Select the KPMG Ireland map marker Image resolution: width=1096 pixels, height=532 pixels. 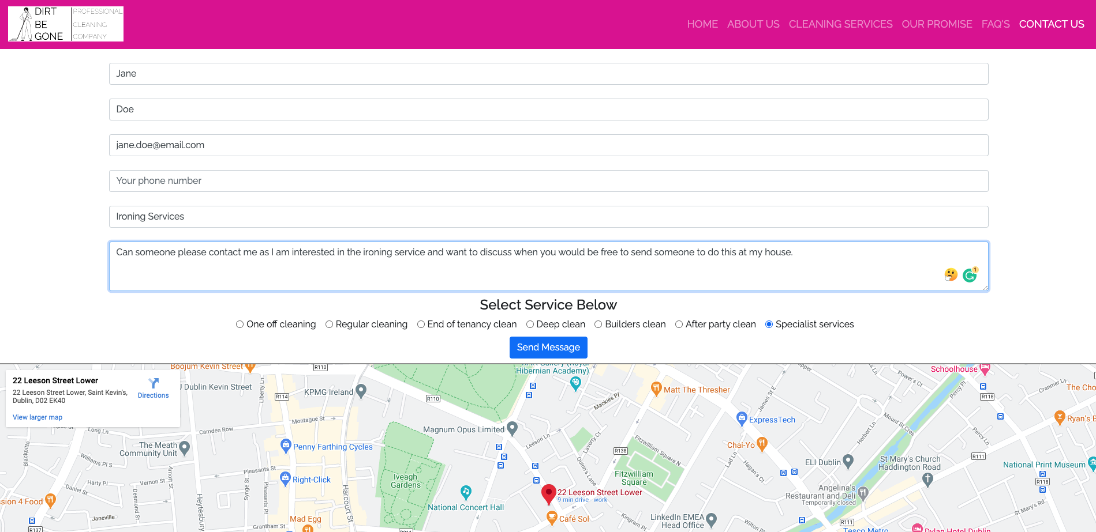click(x=361, y=391)
